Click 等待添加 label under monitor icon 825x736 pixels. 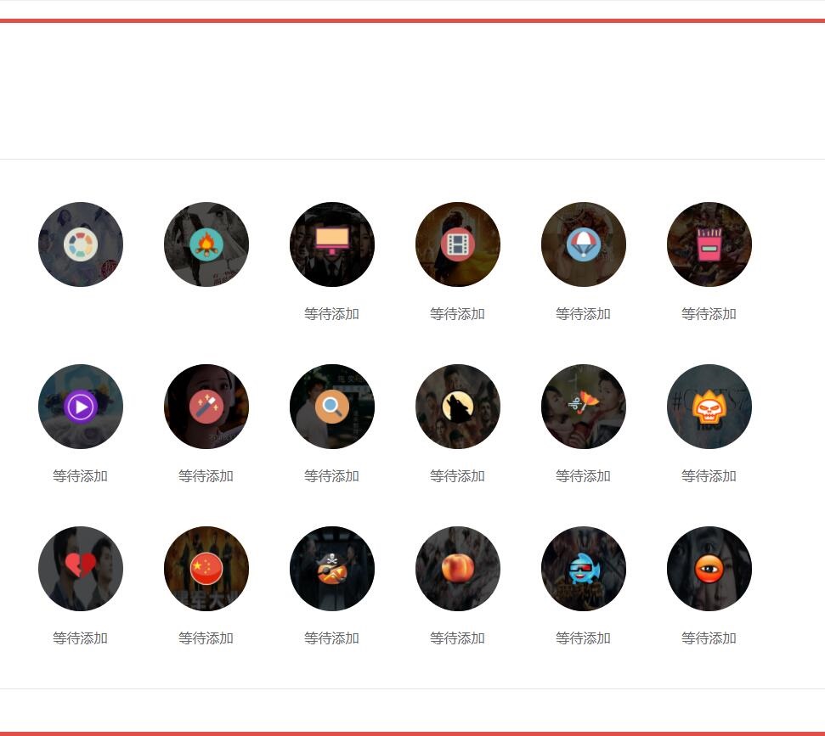[332, 314]
